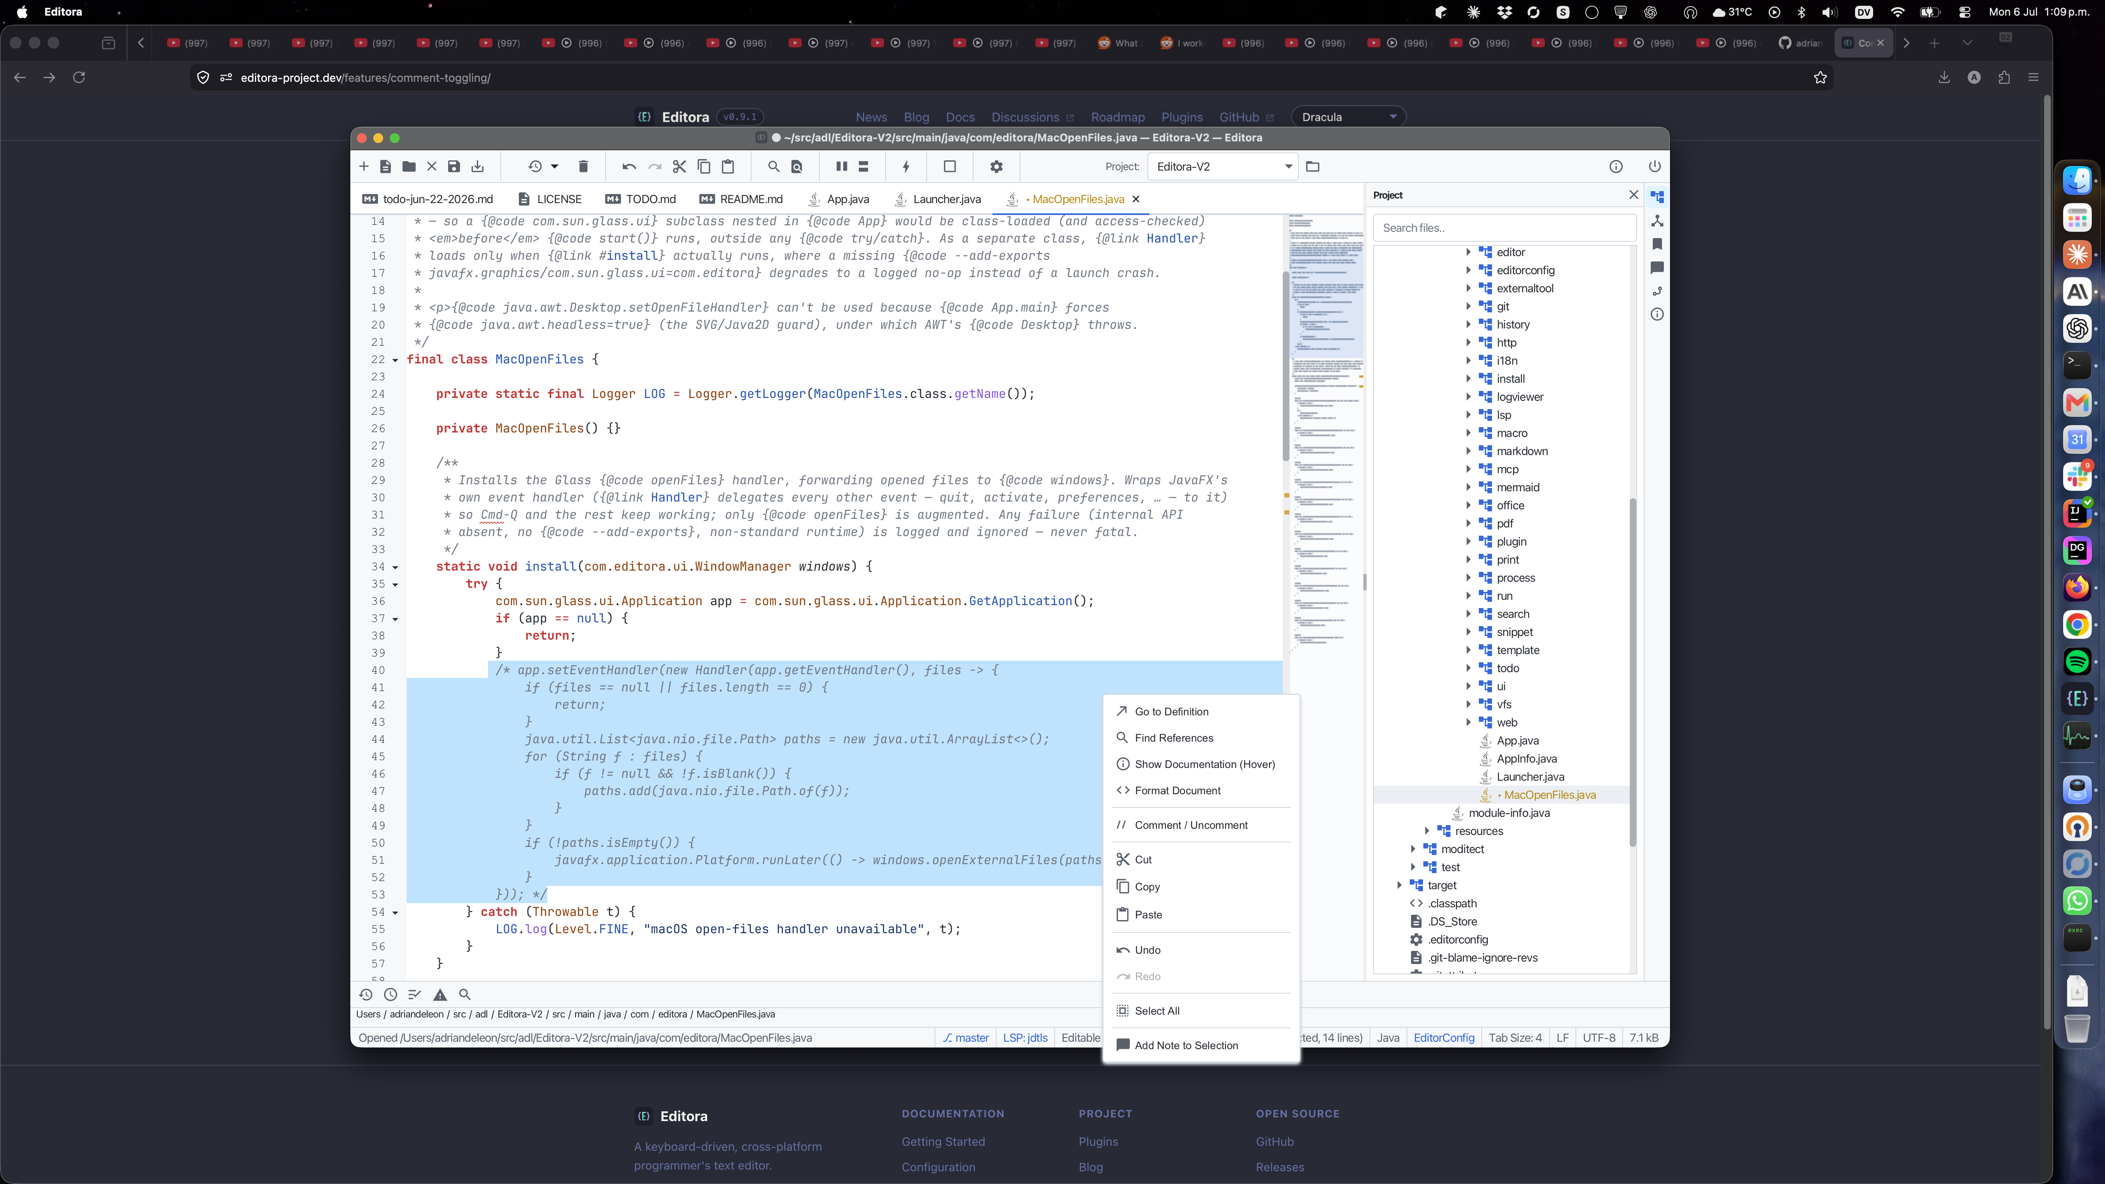Expand the markdown package folder
The height and width of the screenshot is (1184, 2105).
pyautogui.click(x=1469, y=451)
